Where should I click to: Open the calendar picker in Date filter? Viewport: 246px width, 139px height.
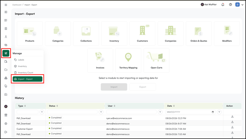click(x=213, y=112)
